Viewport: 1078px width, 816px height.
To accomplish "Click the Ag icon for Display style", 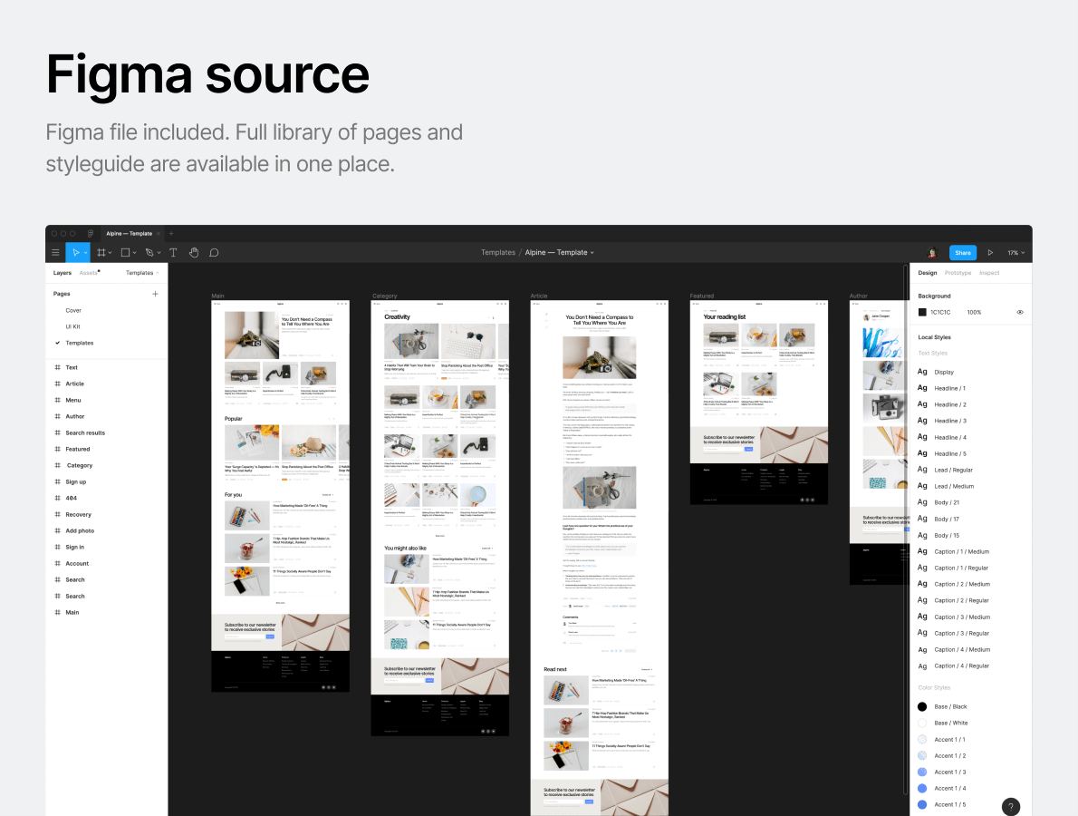I will click(x=922, y=372).
